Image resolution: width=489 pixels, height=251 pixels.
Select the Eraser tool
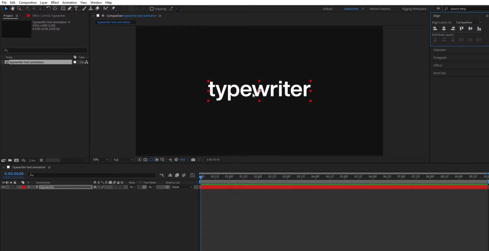coord(97,8)
